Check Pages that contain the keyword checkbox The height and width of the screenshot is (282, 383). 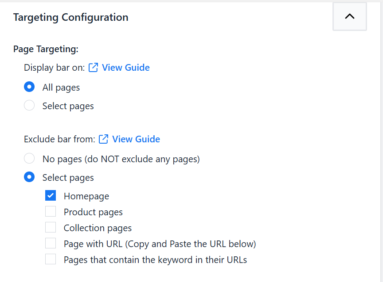[x=51, y=259]
